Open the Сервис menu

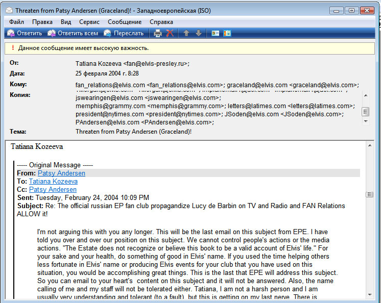[89, 22]
